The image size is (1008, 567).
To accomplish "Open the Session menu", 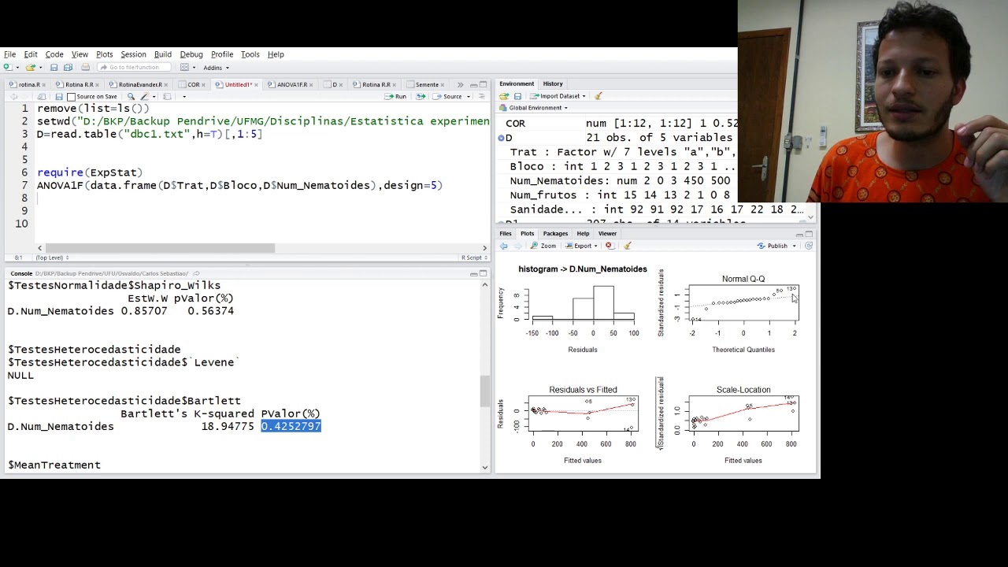I will 133,54.
